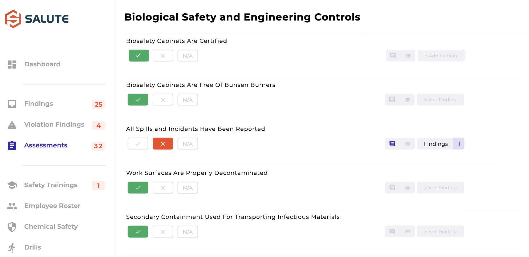Click attachment icon for Biosafety Cabinets Are Certified
The height and width of the screenshot is (257, 529).
[x=408, y=56]
